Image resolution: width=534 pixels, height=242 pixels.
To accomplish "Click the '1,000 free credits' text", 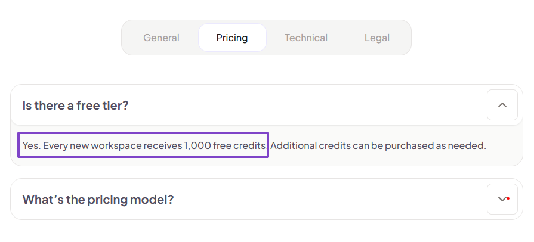I will [225, 145].
